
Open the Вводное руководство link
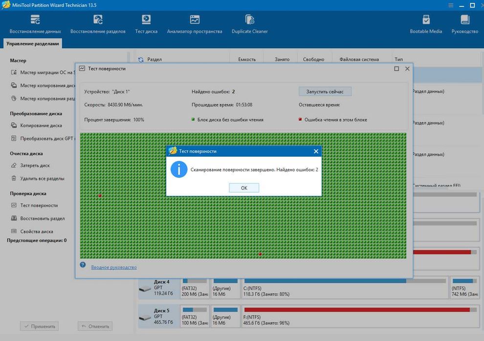[x=114, y=267]
